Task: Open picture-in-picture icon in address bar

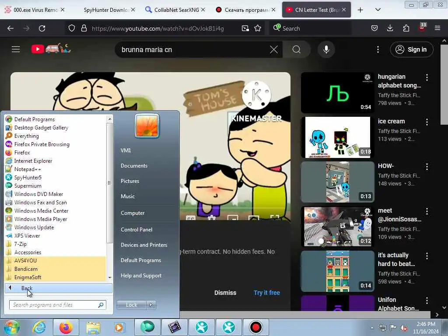Action: tap(245, 28)
